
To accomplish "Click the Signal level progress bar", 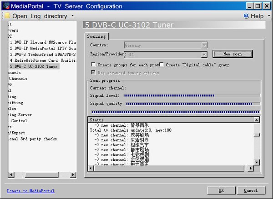I will pyautogui.click(x=192, y=95).
